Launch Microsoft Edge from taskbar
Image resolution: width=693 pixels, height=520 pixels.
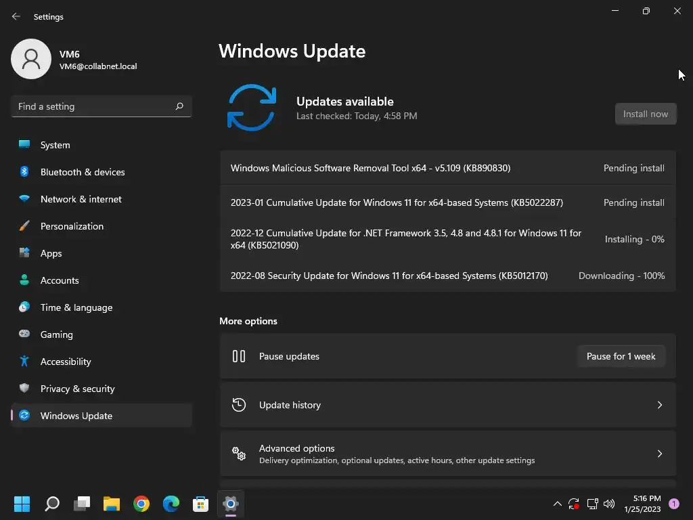point(171,504)
